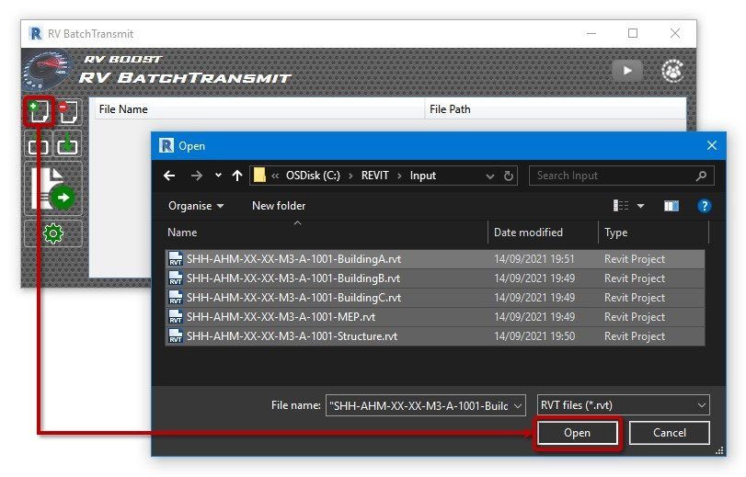Click New folder
Viewport: 746px width, 477px height.
[279, 206]
